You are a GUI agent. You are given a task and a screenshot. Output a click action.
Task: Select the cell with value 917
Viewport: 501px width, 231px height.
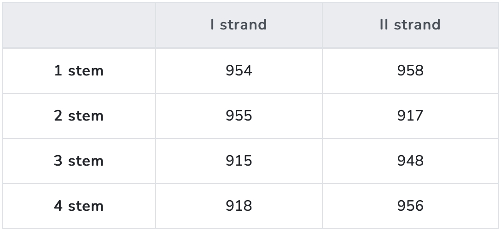pyautogui.click(x=410, y=115)
